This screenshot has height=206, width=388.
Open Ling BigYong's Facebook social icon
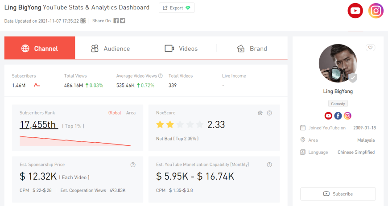point(338,116)
